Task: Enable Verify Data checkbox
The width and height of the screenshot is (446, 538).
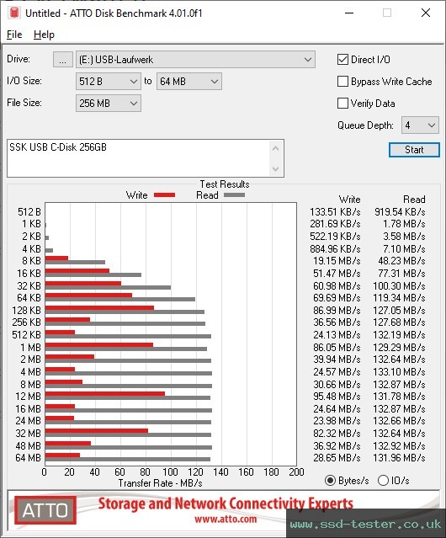Action: click(x=342, y=104)
